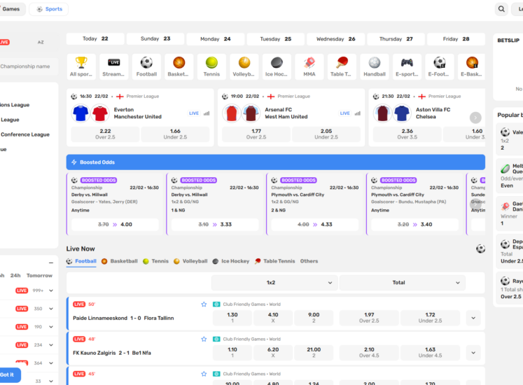Open the Table Tennis sport category
This screenshot has height=385, width=523.
(x=342, y=66)
